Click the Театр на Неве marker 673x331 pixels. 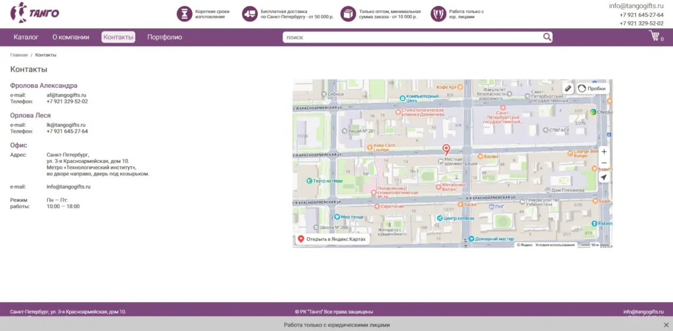point(309,181)
